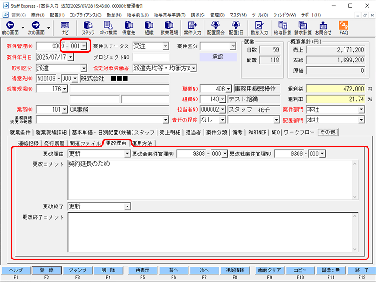Click the 画面クリア F9 button
This screenshot has width=376, height=282.
tap(269, 270)
